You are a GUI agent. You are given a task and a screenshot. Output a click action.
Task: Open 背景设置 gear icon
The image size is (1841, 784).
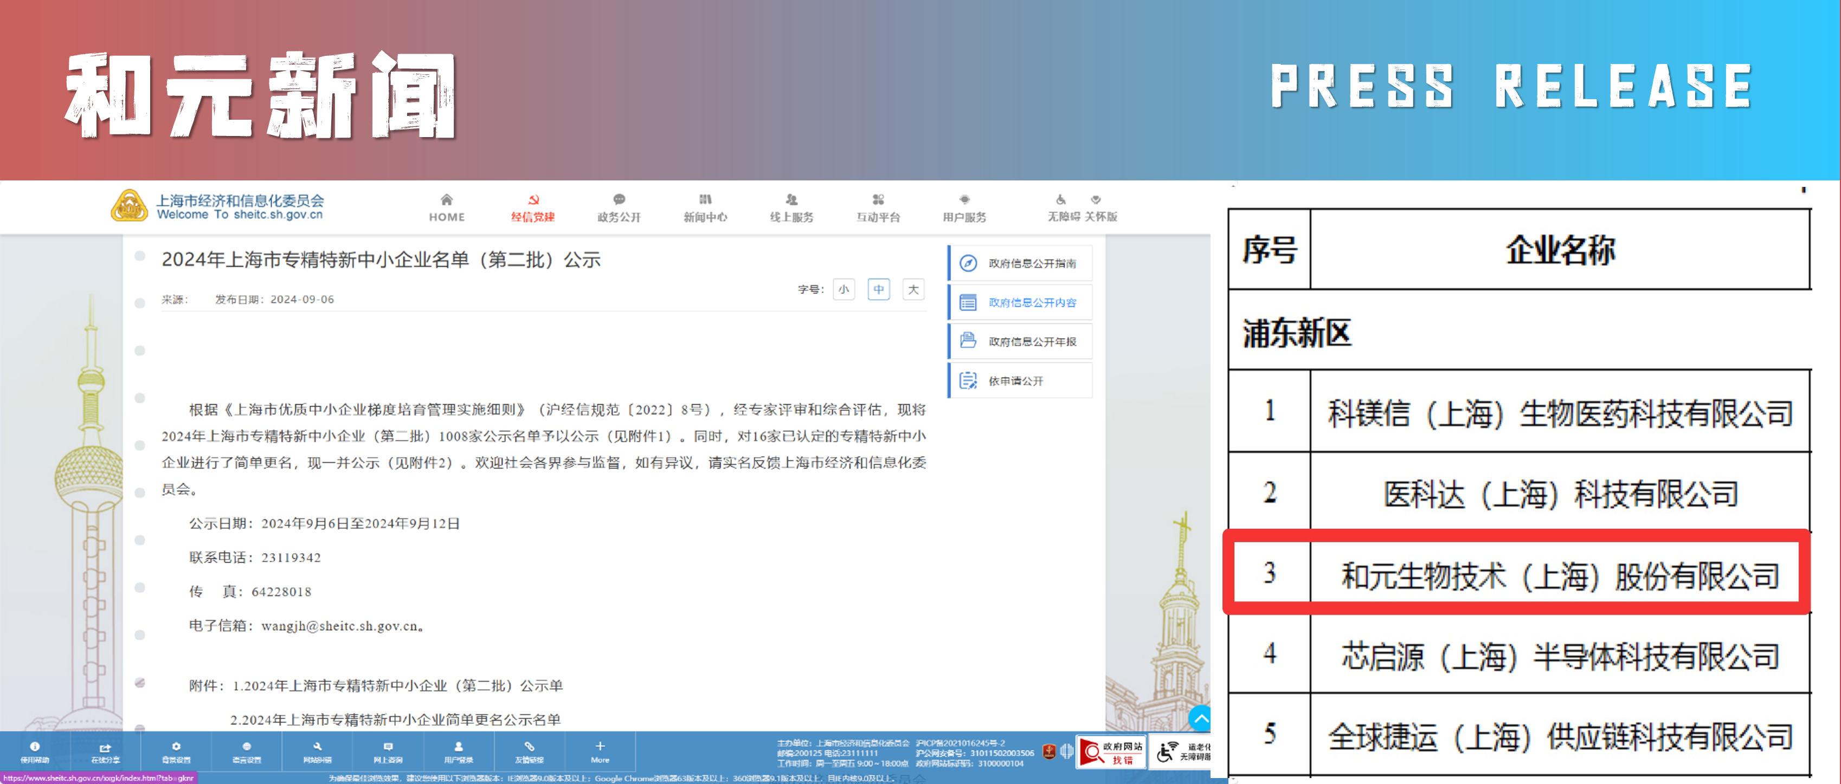tap(176, 746)
